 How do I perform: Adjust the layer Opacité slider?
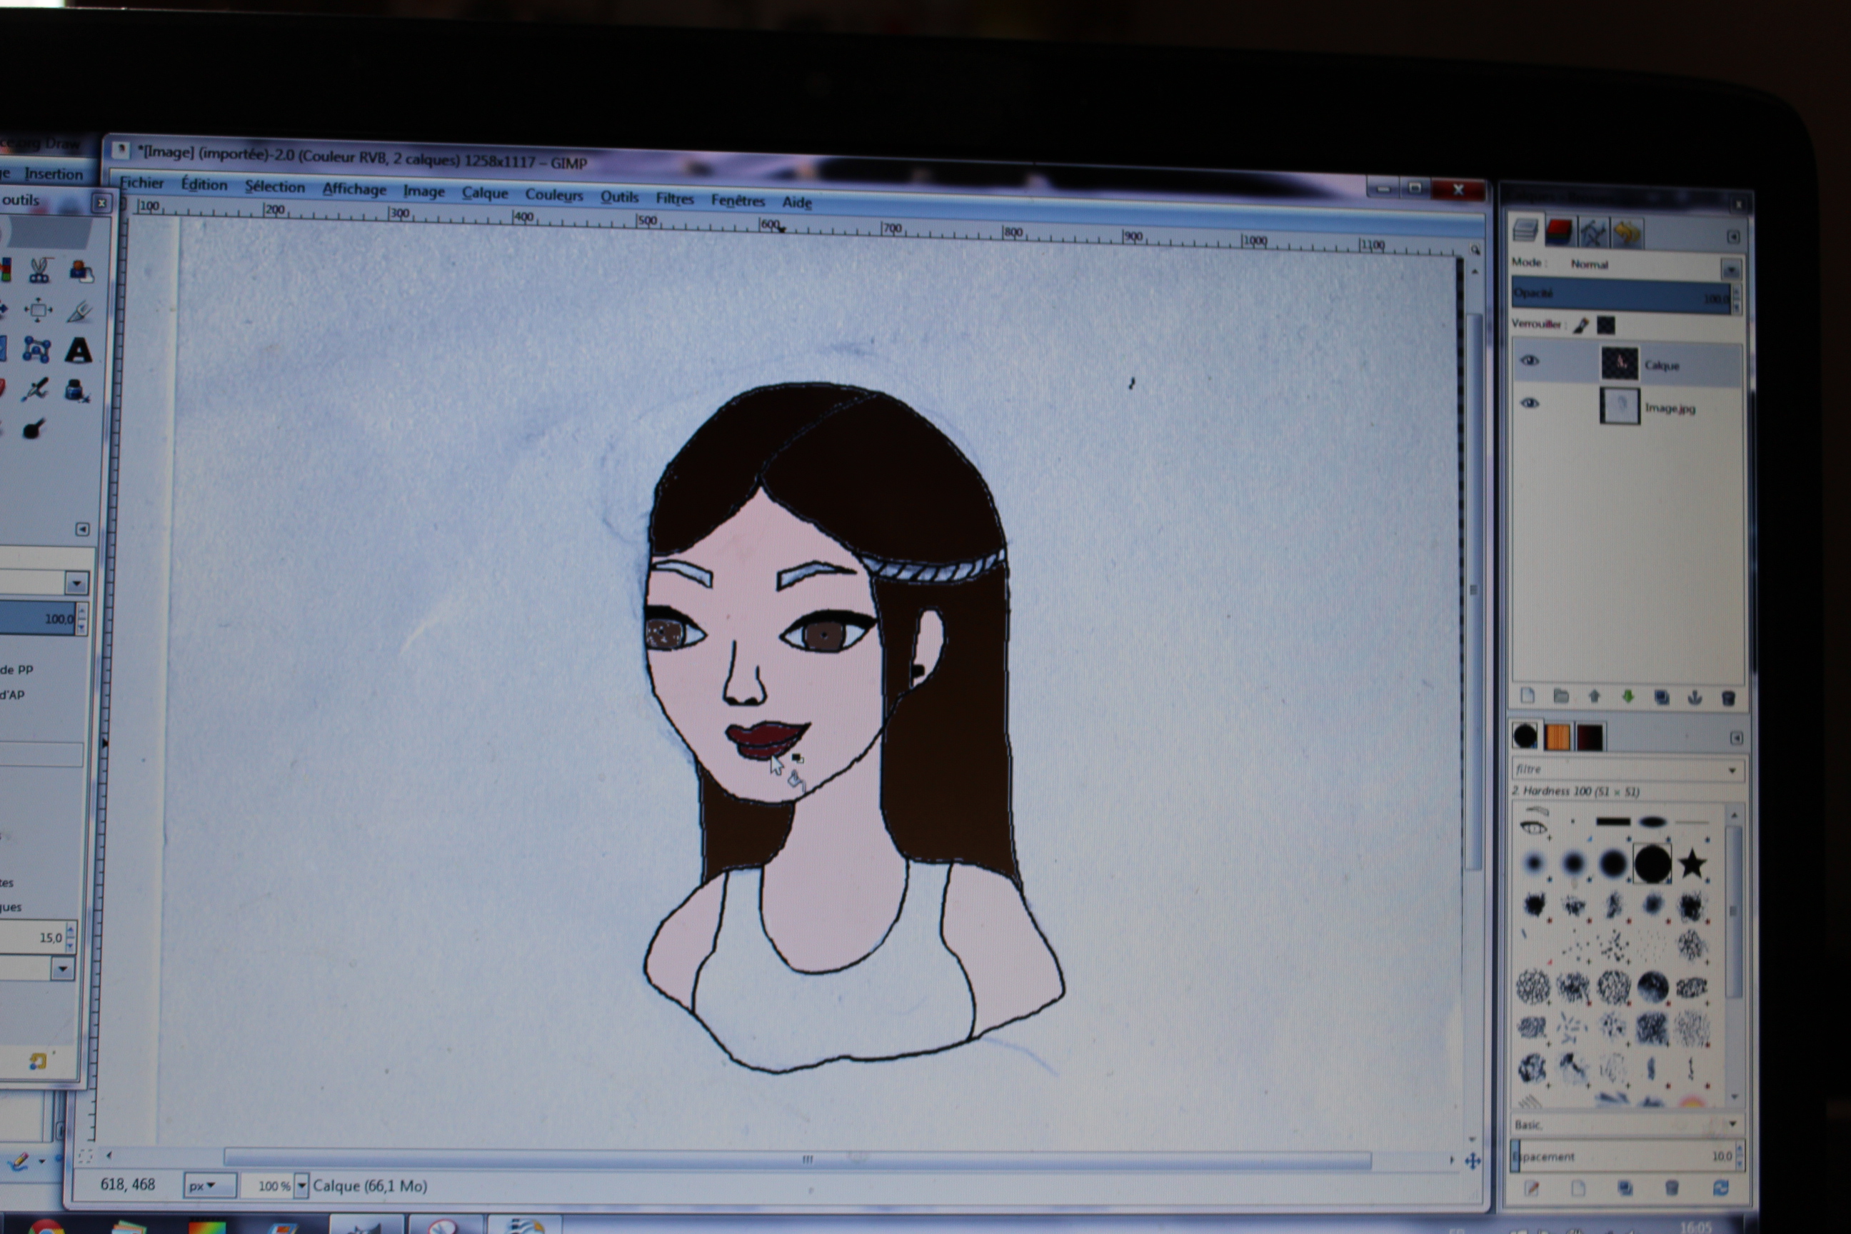1620,295
